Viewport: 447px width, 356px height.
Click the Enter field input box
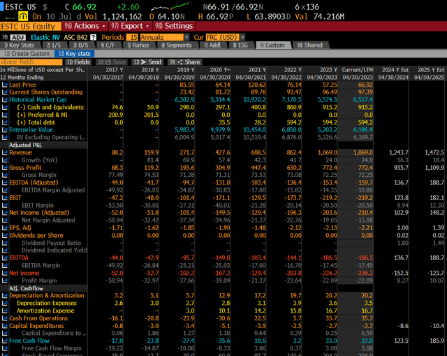click(31, 62)
